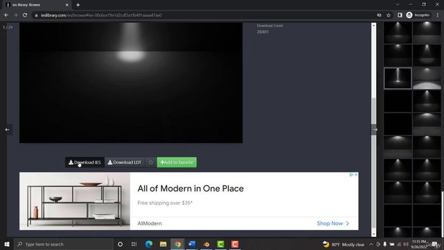Open the All of Modern ad headline
The width and height of the screenshot is (444, 250).
point(191,188)
